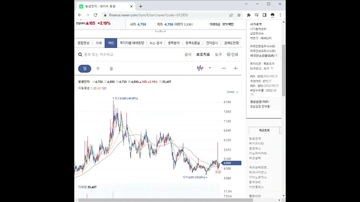
Task: Toggle the browser side panel icon
Action: 264,15
